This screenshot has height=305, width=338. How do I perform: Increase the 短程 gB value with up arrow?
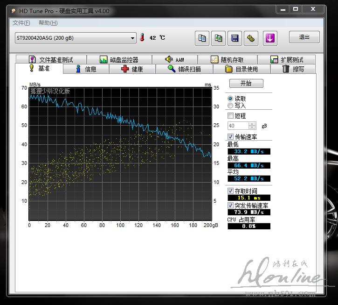(252, 124)
